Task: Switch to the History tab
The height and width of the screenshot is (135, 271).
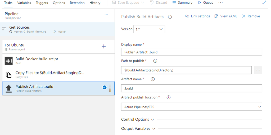Action: (95, 3)
